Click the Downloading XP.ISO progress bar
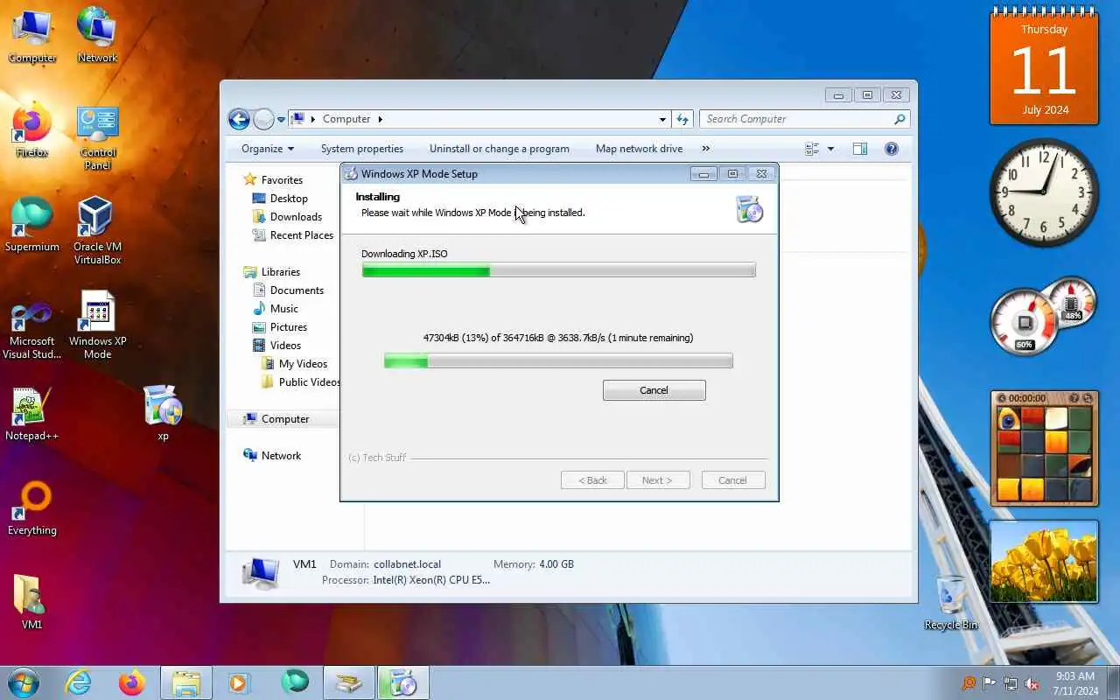Screen dimensions: 1120x700 coord(558,271)
